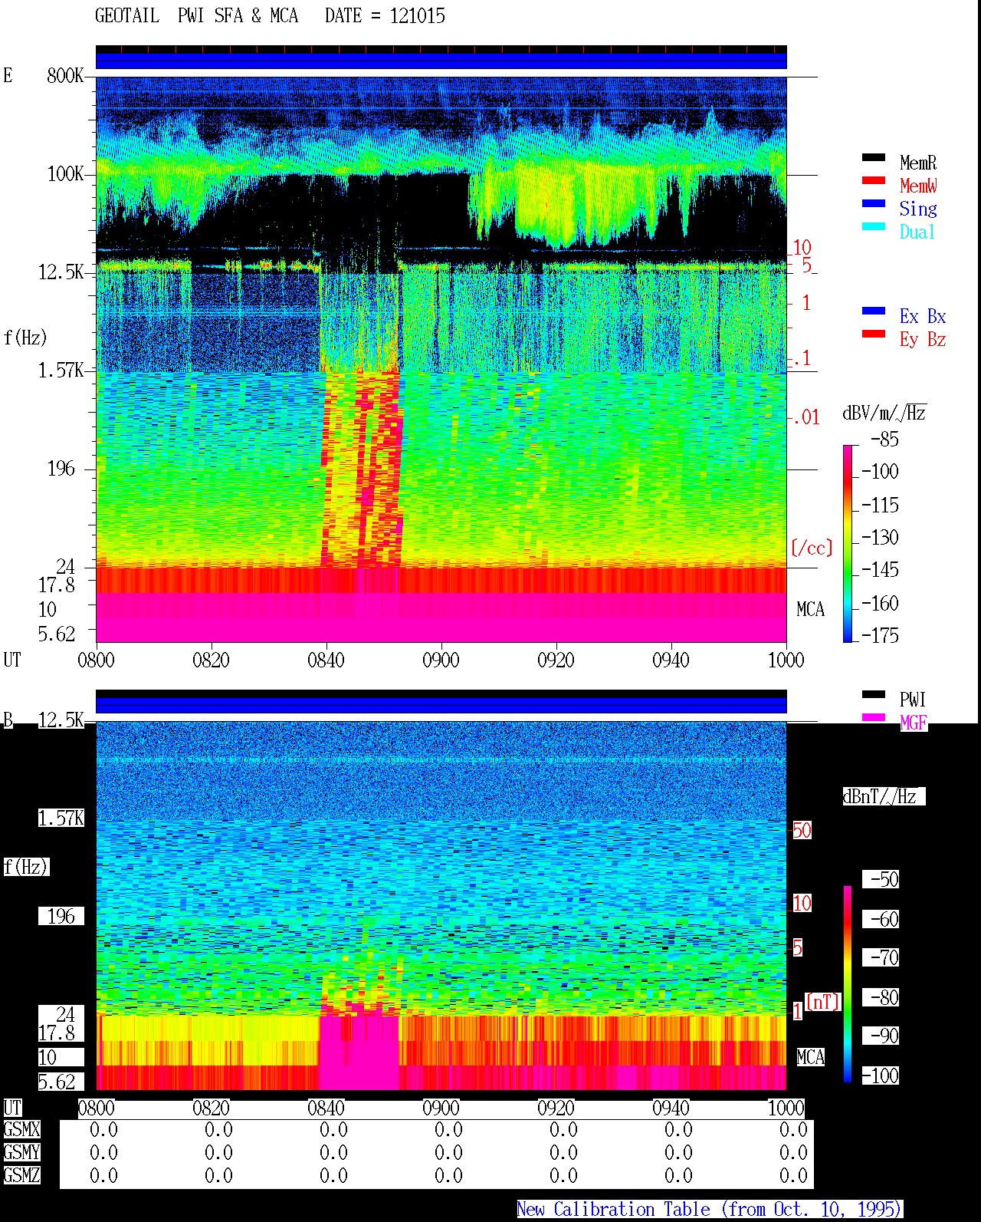Click the red Ey Bz legend swatch

(x=874, y=334)
